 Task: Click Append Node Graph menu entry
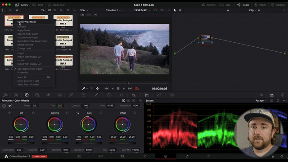[28, 34]
